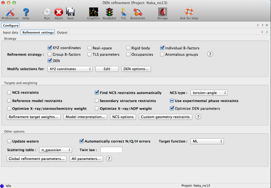Toggle Update waters checkbox
271x188 pixels.
point(9,141)
